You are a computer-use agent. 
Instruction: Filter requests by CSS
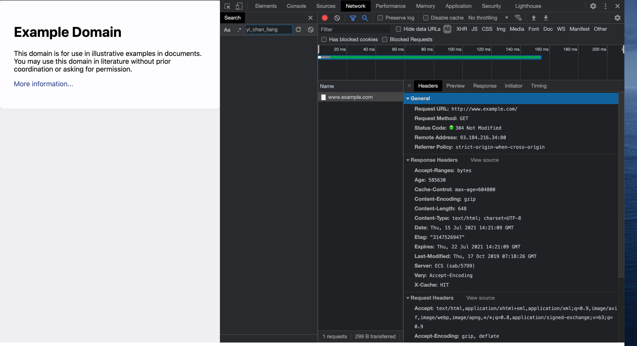coord(487,29)
